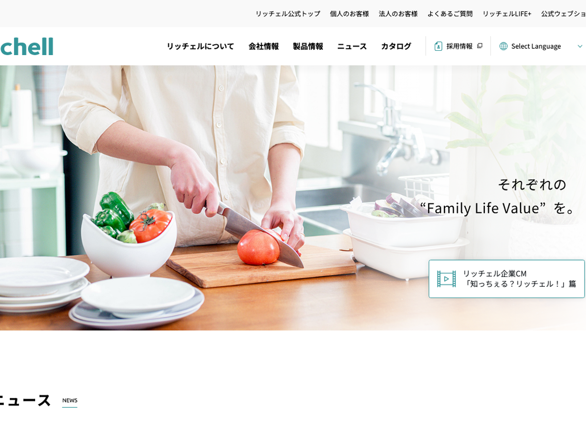Open the 個人のお客様 link
Screen dimensions: 586x439
(349, 14)
